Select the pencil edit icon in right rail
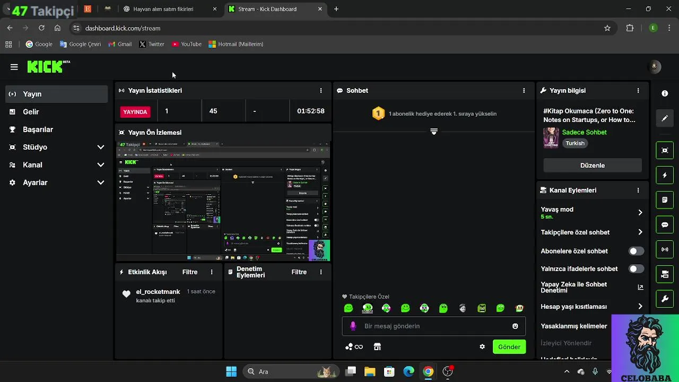Image resolution: width=679 pixels, height=382 pixels. 665,118
